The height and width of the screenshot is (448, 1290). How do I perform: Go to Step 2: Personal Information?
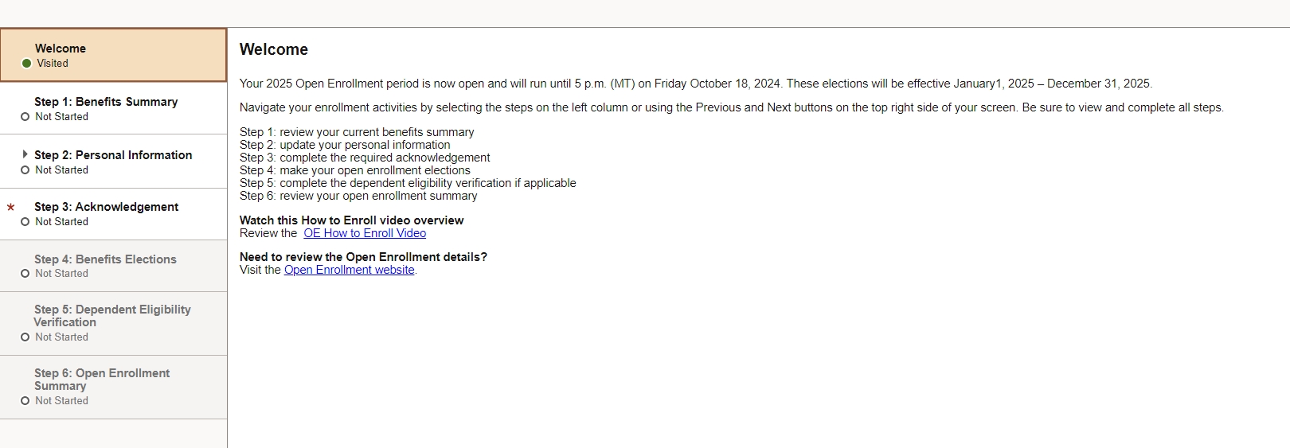[113, 155]
